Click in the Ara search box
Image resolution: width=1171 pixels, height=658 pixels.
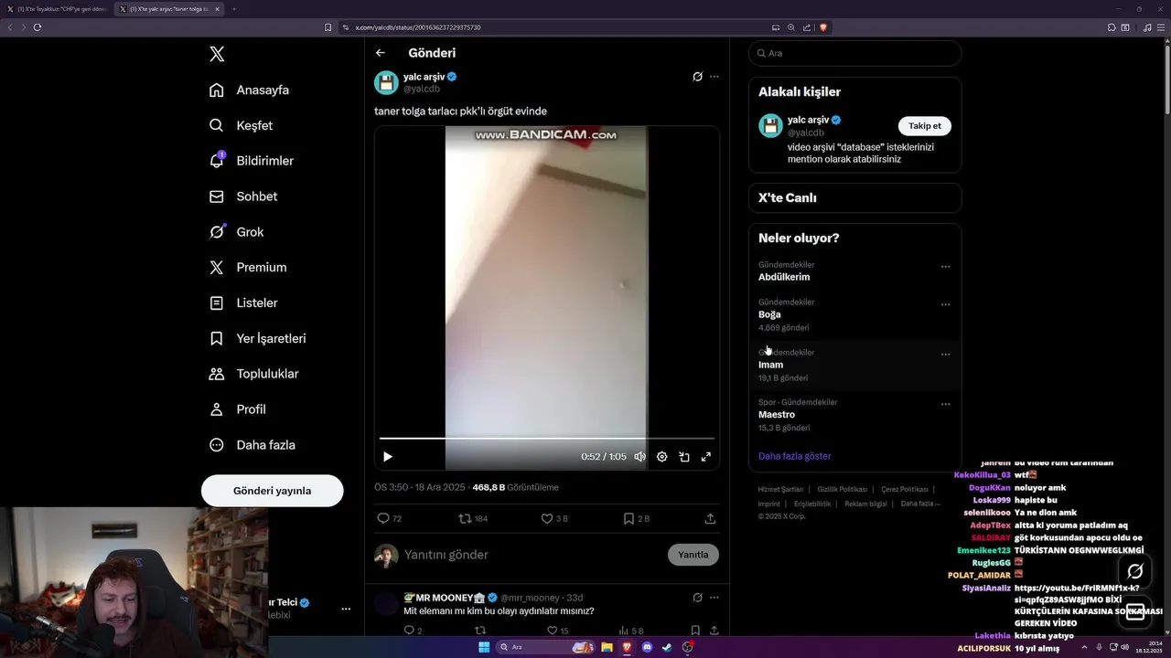(854, 53)
